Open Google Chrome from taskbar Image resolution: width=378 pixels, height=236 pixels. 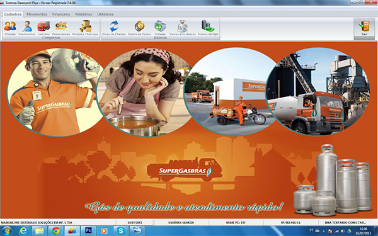click(55, 231)
